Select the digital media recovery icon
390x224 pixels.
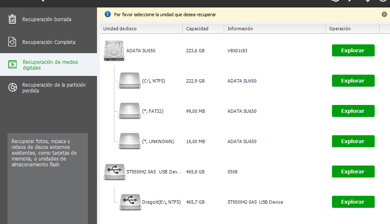12,64
